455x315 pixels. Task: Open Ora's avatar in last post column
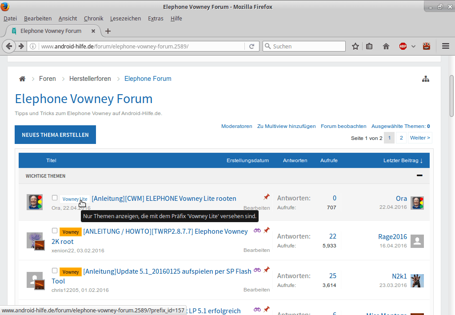[x=417, y=203]
